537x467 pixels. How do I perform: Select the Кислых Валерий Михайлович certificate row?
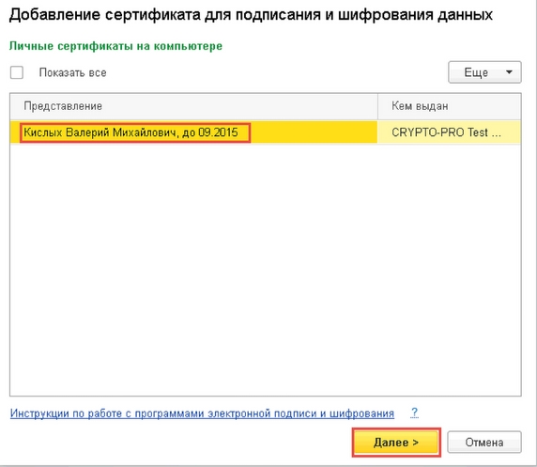click(266, 132)
